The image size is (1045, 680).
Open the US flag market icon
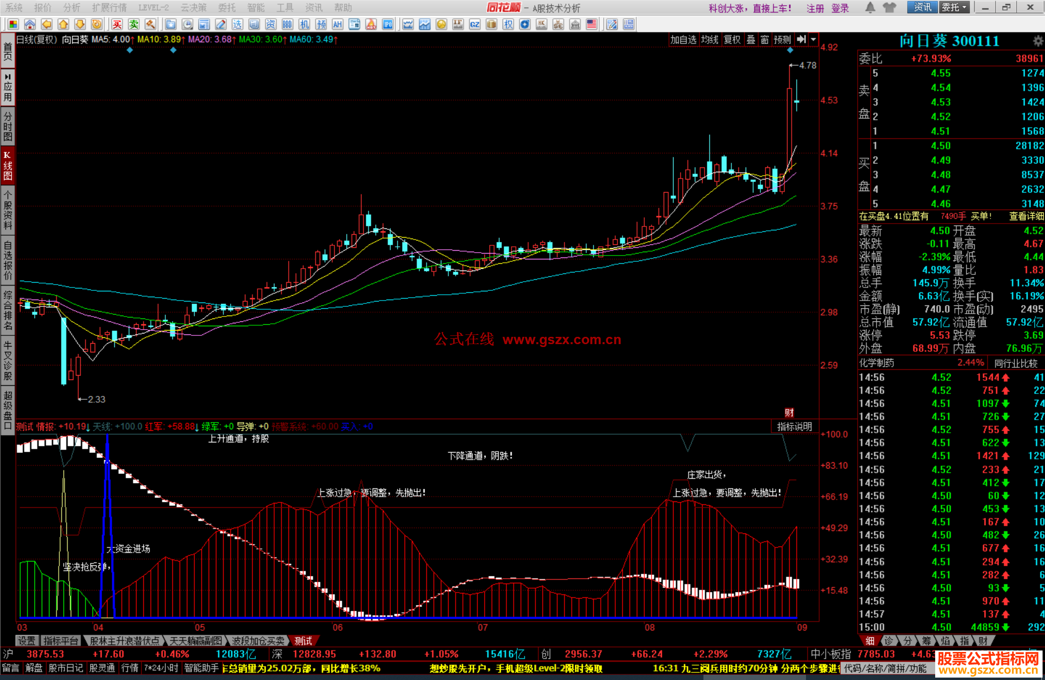pyautogui.click(x=591, y=24)
